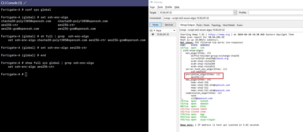Click openssh.com link after hmac-sha2-512-etm
Screen dimensions: 303x132
tap(223, 91)
